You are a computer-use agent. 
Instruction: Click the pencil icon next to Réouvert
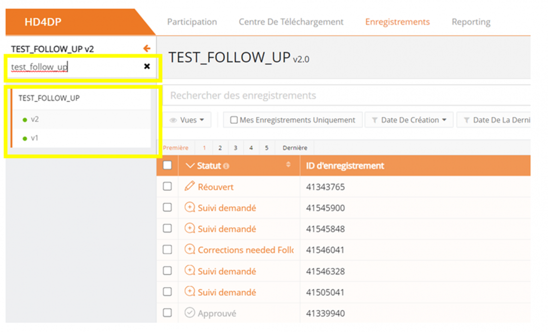tap(190, 187)
